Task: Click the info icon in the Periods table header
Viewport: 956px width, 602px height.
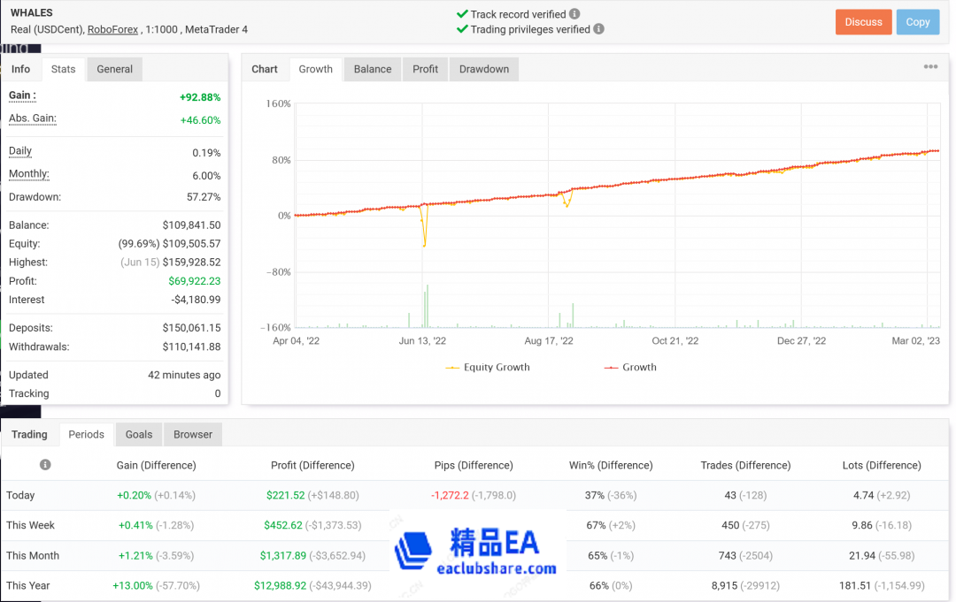Action: 44,464
